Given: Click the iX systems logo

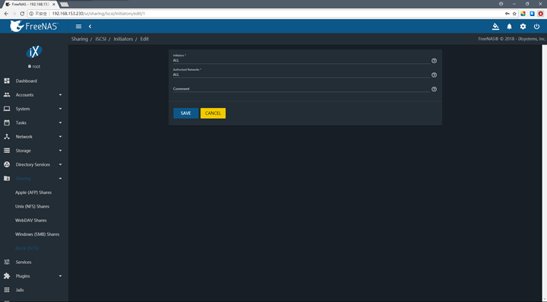Looking at the screenshot, I should coord(34,52).
